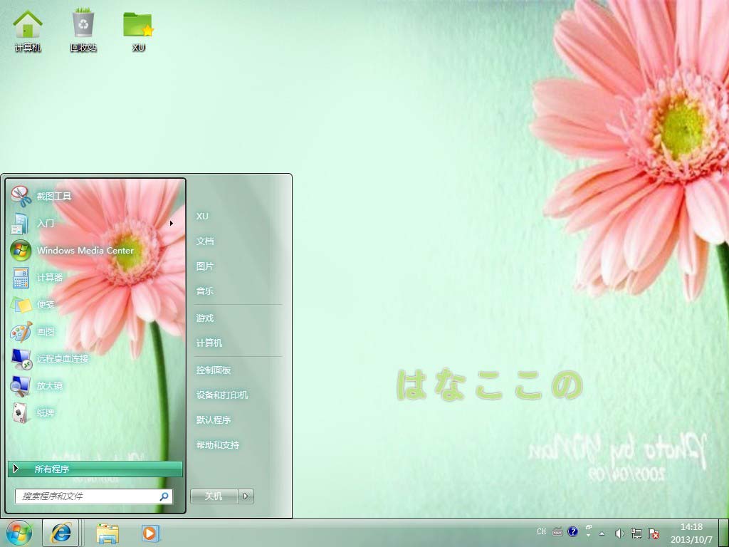Viewport: 729px width, 547px height.
Task: Click the volume speaker icon in tray
Action: point(619,533)
